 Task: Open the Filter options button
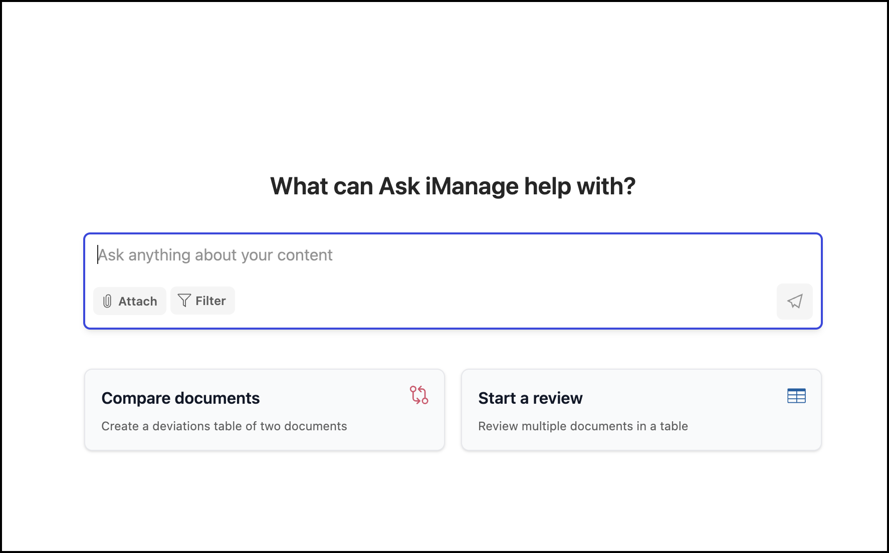(202, 301)
